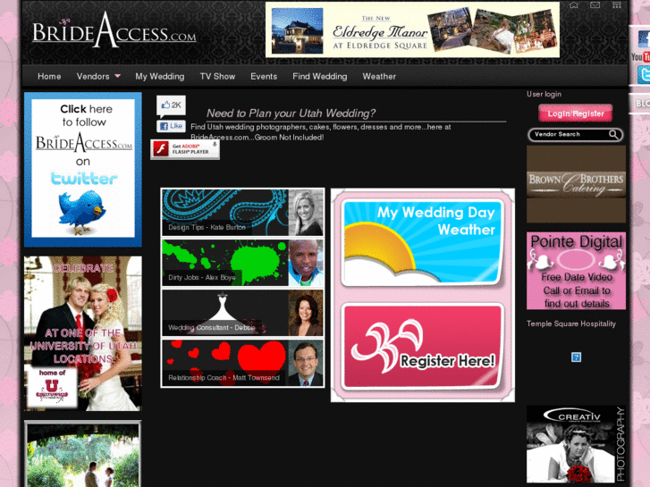Click the 'Find Utah wedding photographers, cakes' description

point(320,132)
